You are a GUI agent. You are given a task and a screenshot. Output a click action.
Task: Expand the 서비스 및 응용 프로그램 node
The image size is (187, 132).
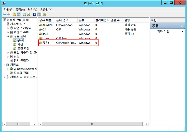click(4, 77)
